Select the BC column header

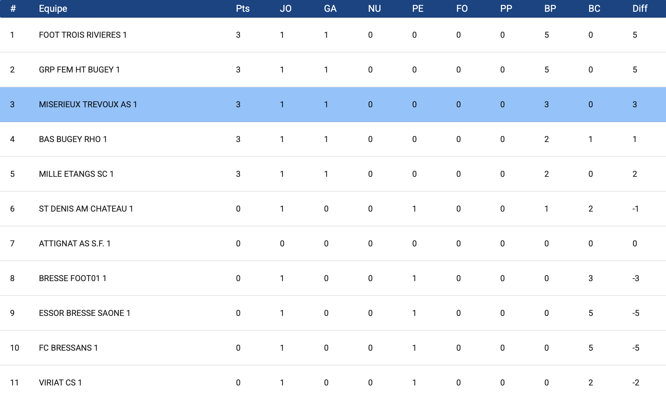(594, 9)
